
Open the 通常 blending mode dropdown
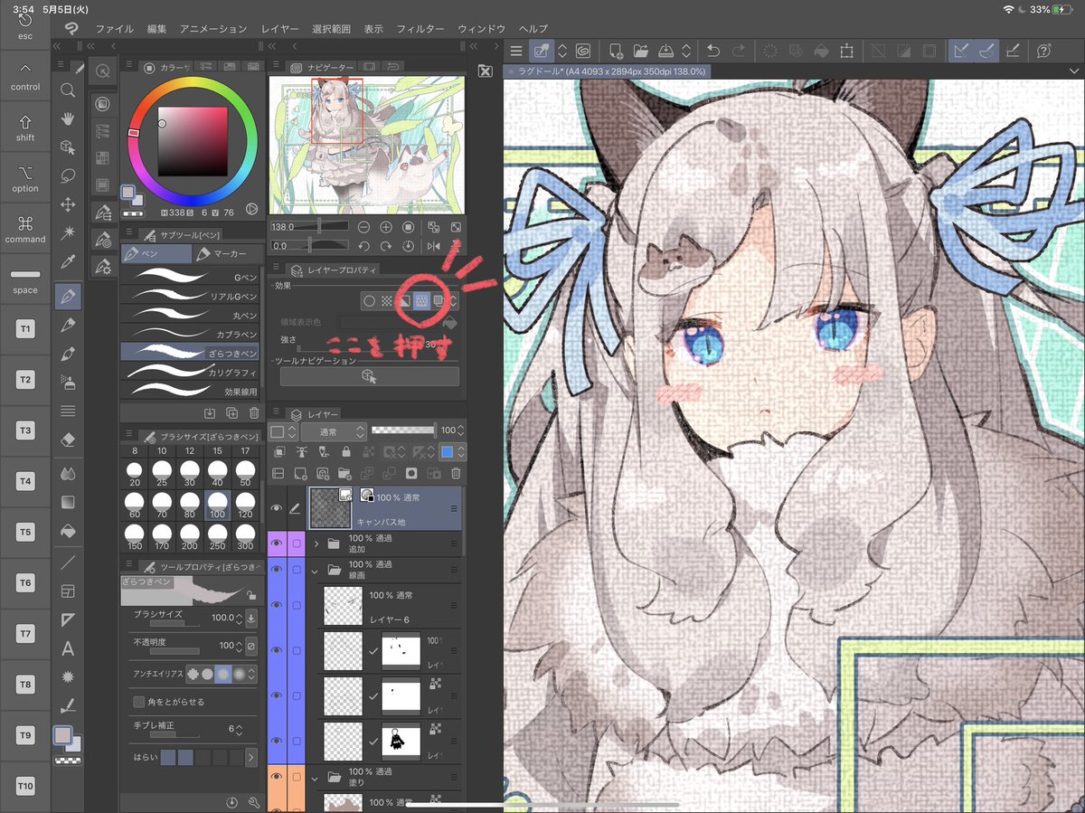(x=330, y=431)
